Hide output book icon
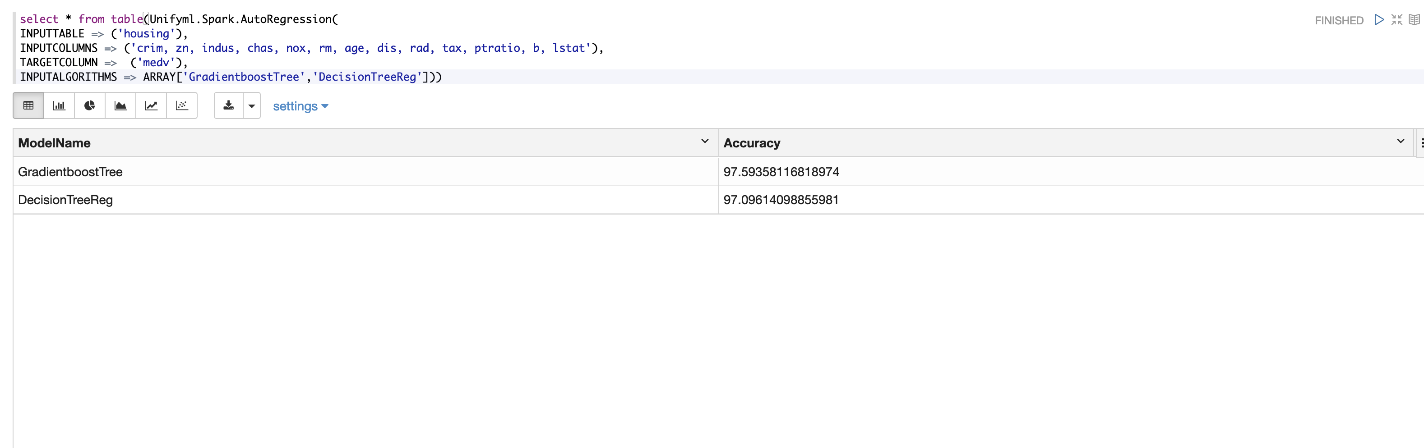 [1414, 20]
